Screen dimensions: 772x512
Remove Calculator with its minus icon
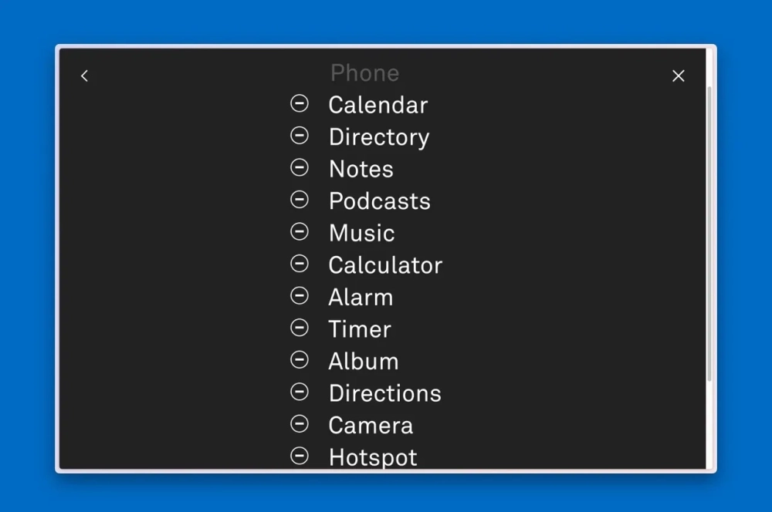pyautogui.click(x=299, y=264)
